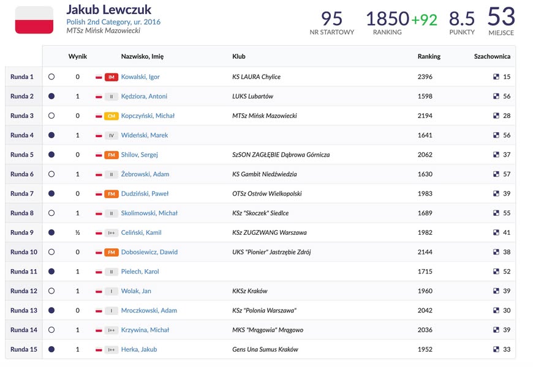Open the chessboard icon for Runda 9
This screenshot has height=367, width=533.
tap(496, 232)
